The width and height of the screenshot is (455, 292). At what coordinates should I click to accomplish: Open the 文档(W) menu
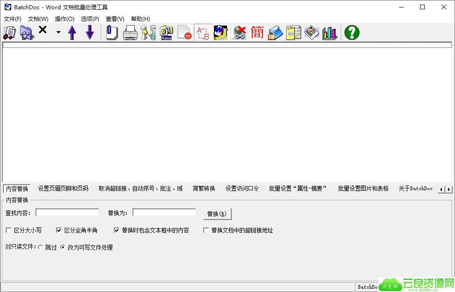38,19
